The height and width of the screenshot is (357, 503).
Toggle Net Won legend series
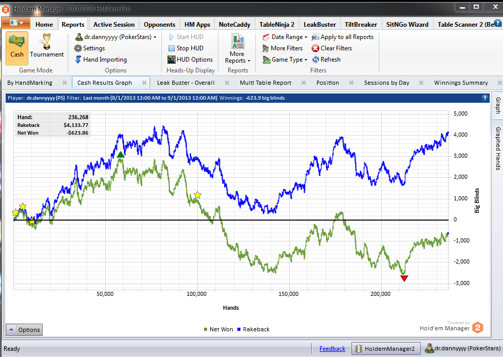click(x=218, y=329)
